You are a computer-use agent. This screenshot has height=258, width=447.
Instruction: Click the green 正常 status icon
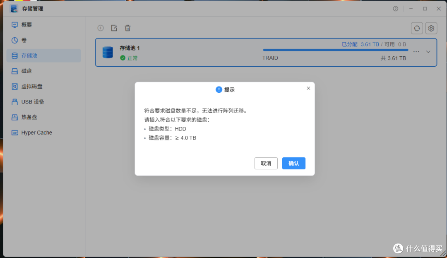pyautogui.click(x=123, y=58)
